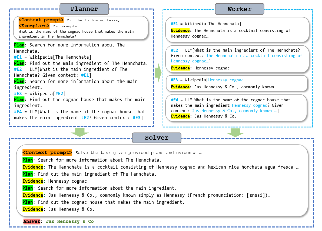Click the blue "#E1]" reference ending Planner's #E2 line
Screen dimensions: 322x231
[x=86, y=75]
